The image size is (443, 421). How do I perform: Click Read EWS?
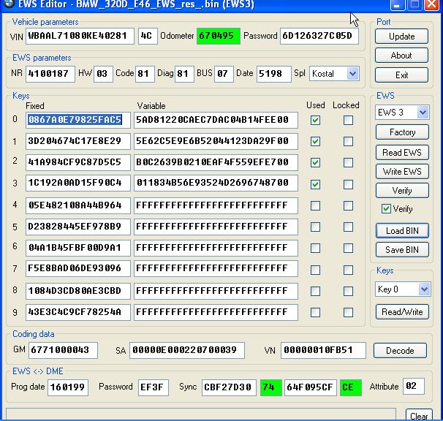(402, 153)
